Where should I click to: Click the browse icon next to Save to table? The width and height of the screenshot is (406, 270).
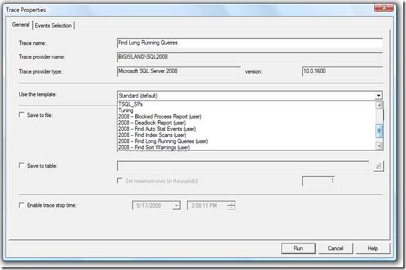point(378,165)
